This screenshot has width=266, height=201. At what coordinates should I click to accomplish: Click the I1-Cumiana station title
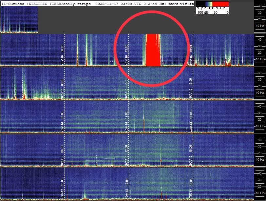[x=13, y=3]
